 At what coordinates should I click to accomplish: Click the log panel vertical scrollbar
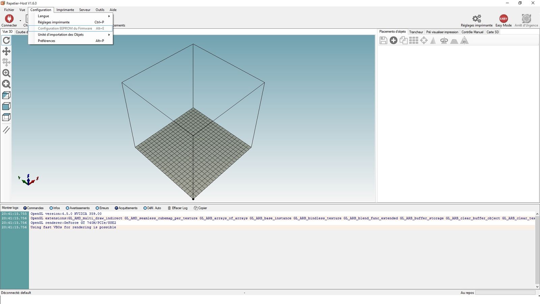tap(537, 250)
